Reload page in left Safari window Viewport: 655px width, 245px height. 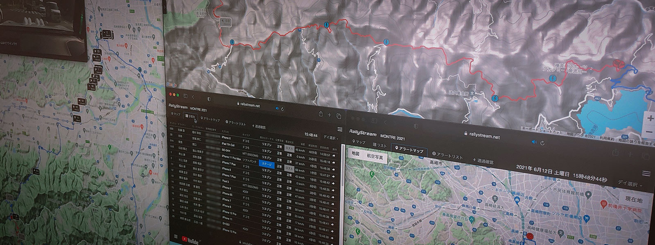tap(282, 109)
